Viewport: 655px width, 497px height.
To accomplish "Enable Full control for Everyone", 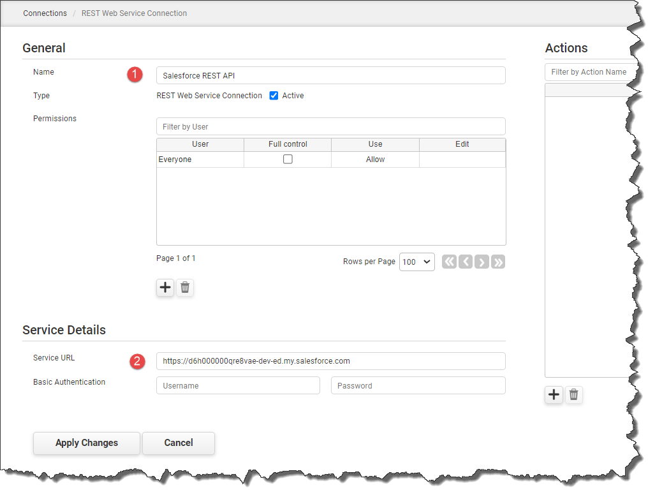I will [288, 159].
